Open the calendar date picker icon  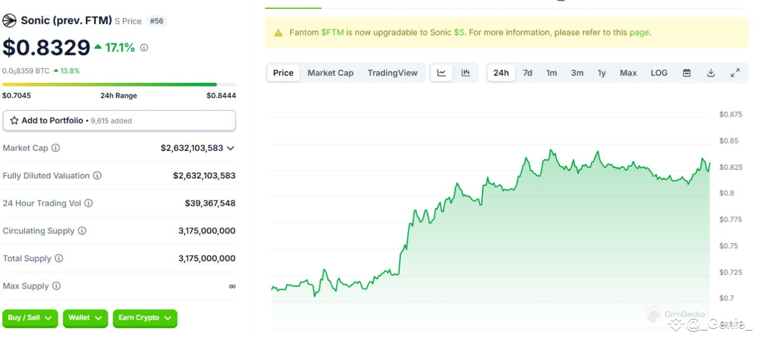point(687,73)
